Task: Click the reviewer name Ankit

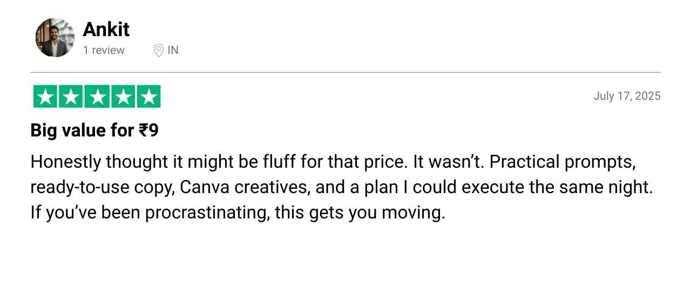Action: click(106, 29)
